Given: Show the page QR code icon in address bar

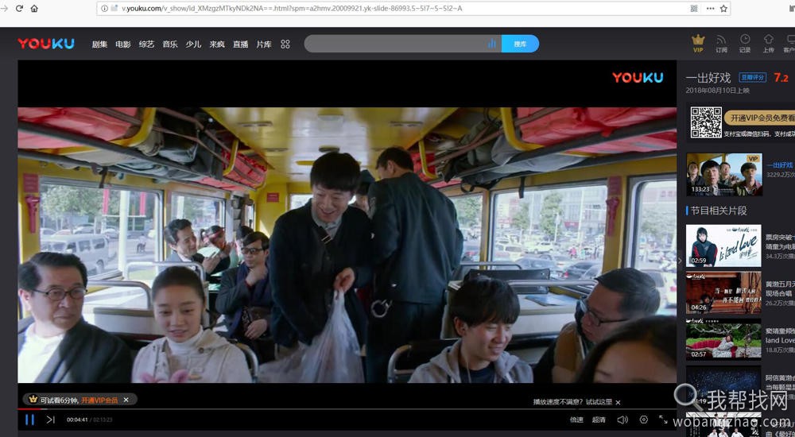Looking at the screenshot, I should pyautogui.click(x=694, y=8).
